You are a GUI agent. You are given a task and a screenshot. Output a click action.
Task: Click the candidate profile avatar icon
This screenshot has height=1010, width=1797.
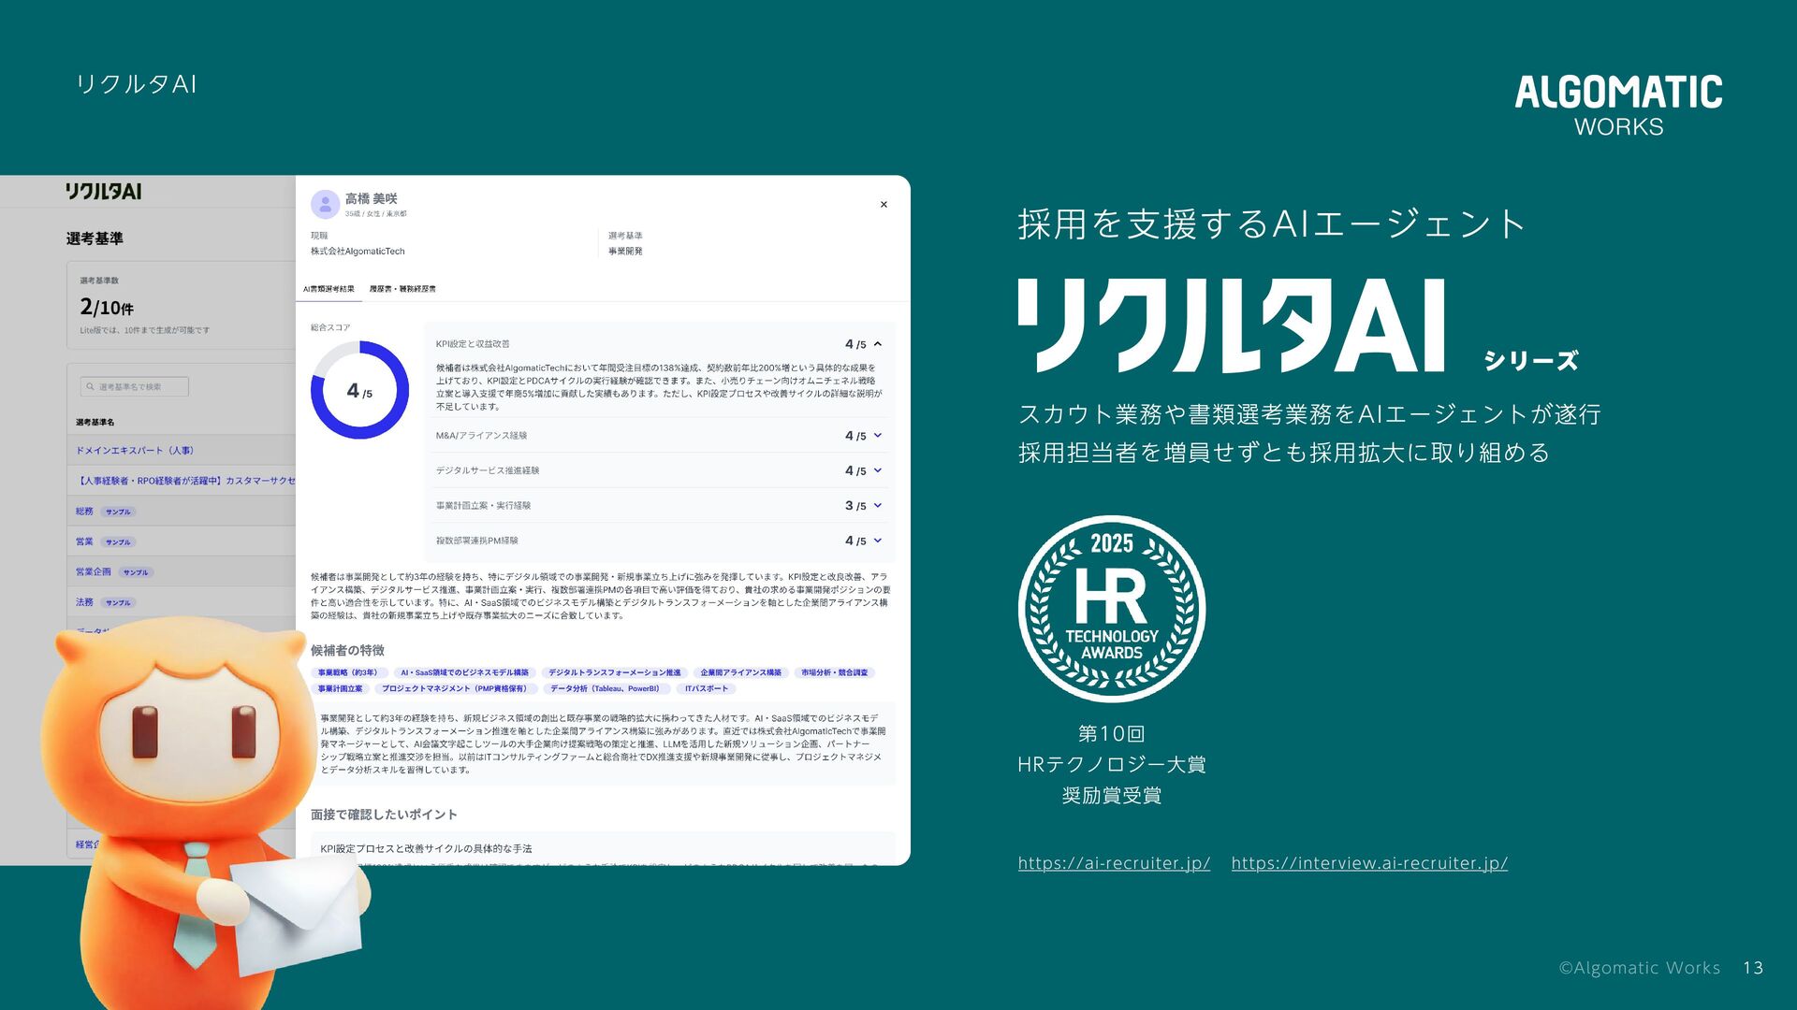[325, 204]
